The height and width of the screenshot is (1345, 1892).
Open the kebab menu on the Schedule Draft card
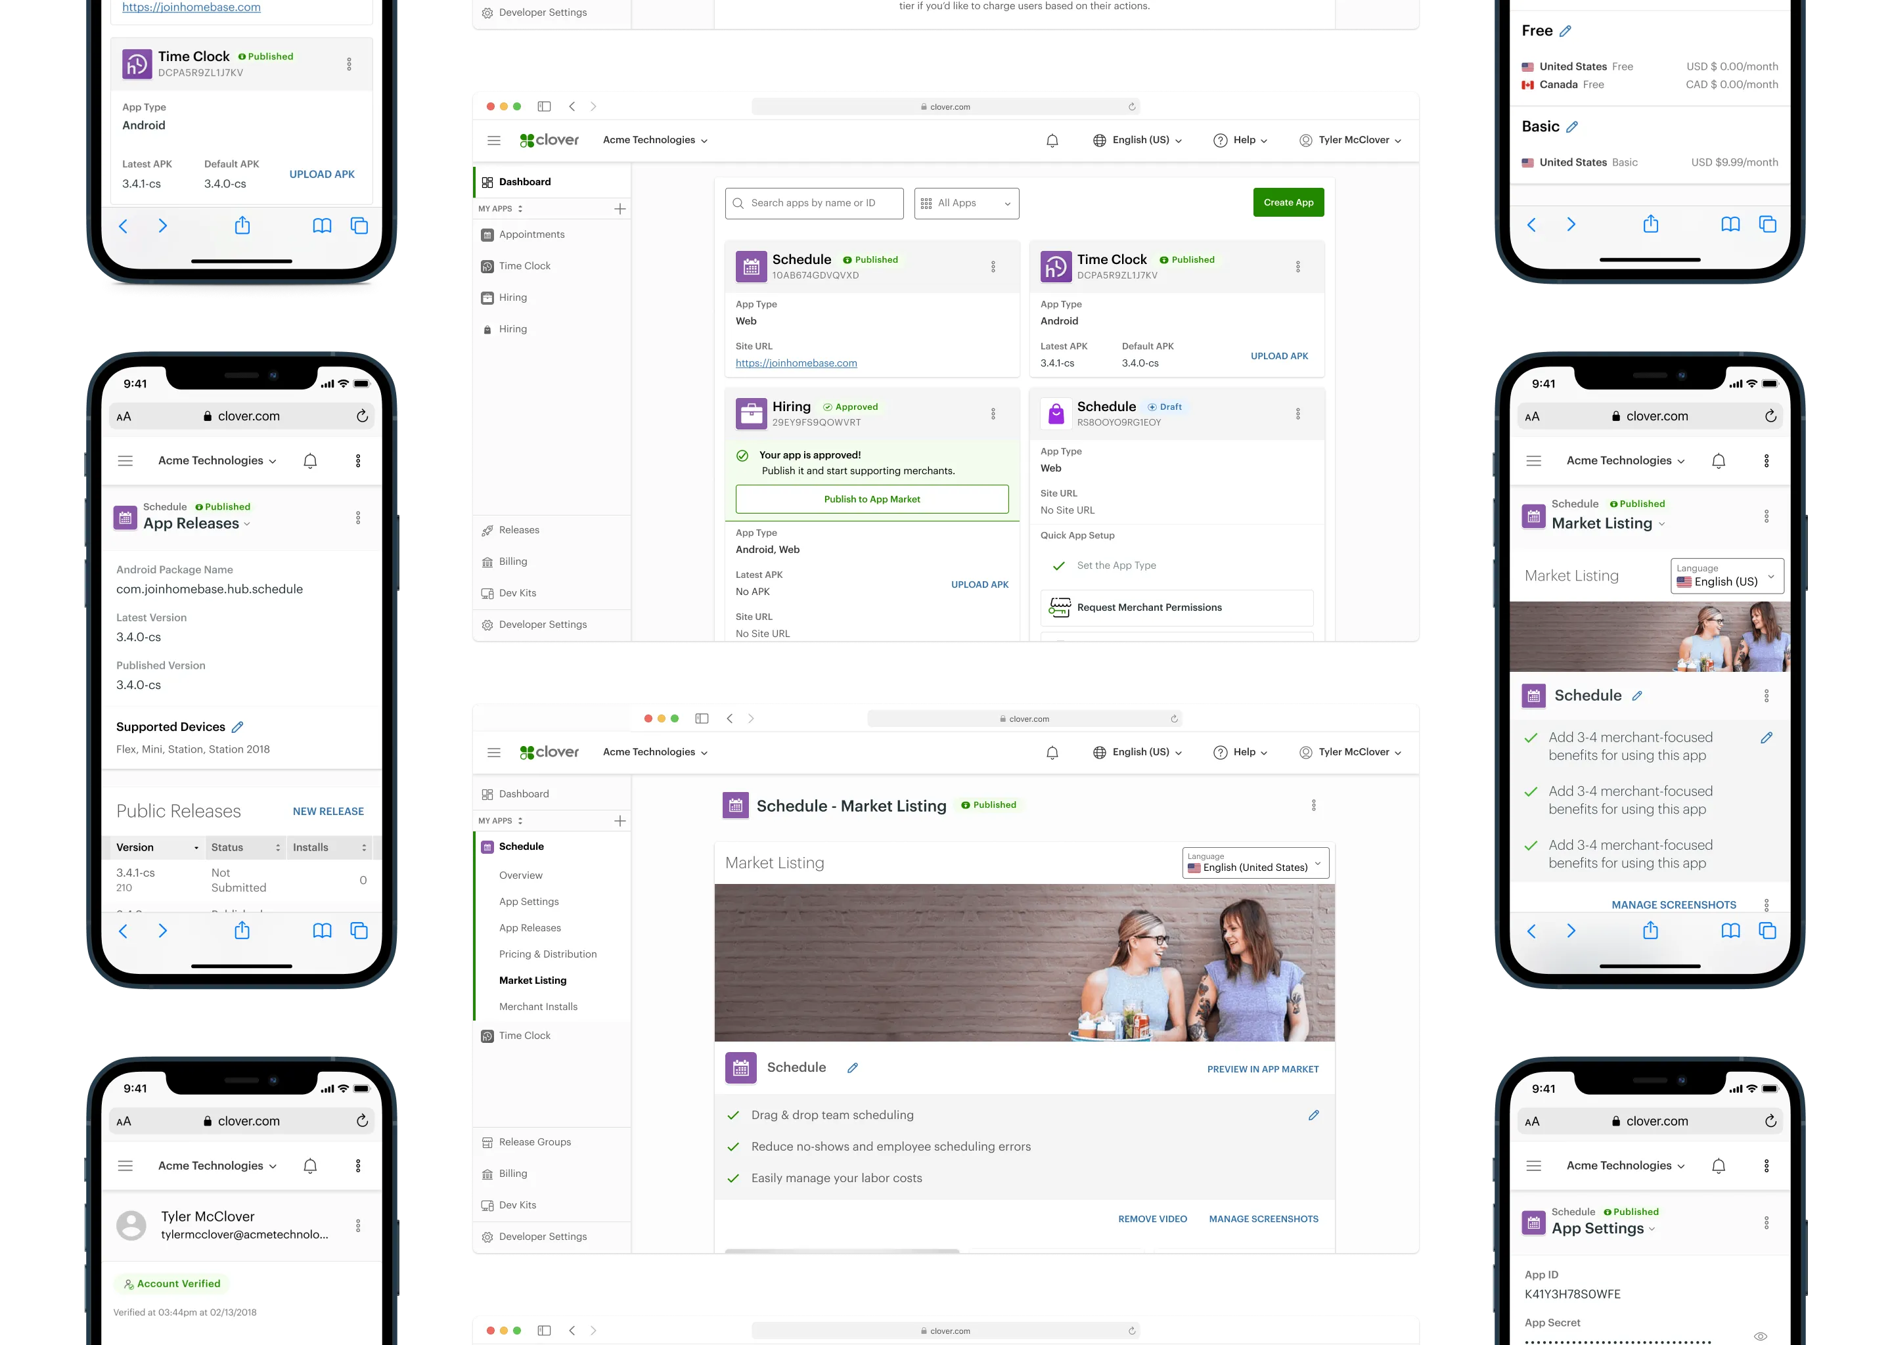pyautogui.click(x=1298, y=413)
